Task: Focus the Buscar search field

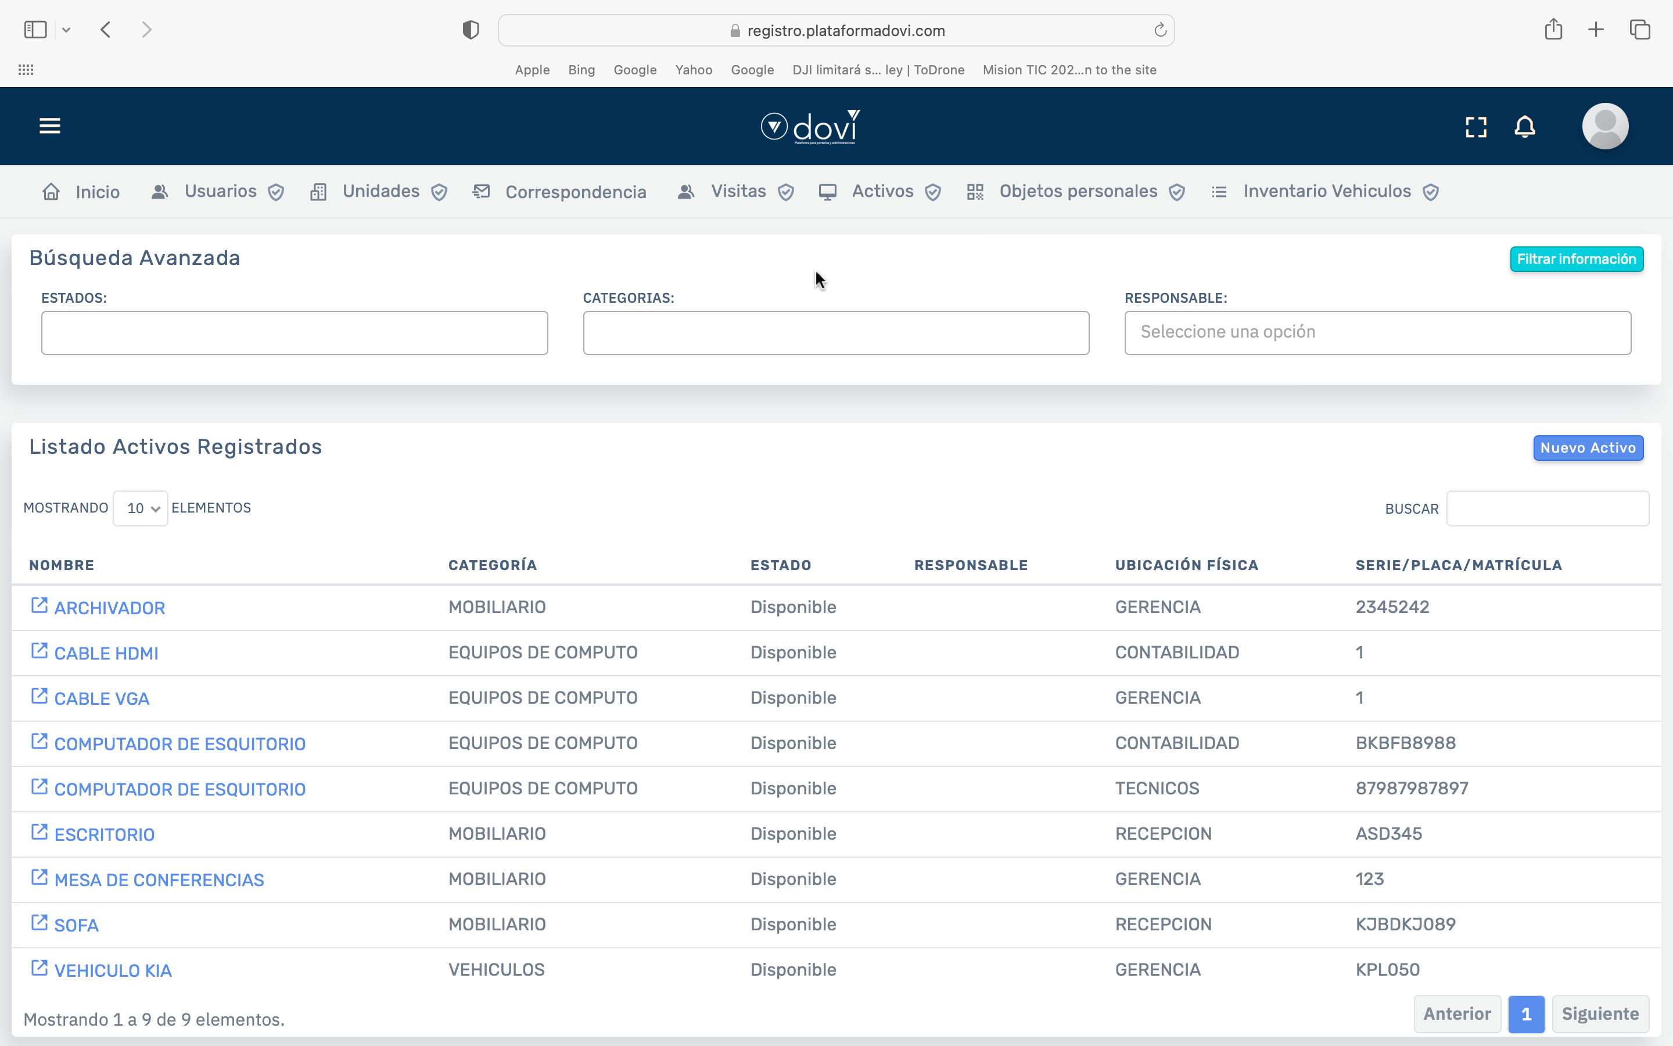Action: coord(1547,508)
